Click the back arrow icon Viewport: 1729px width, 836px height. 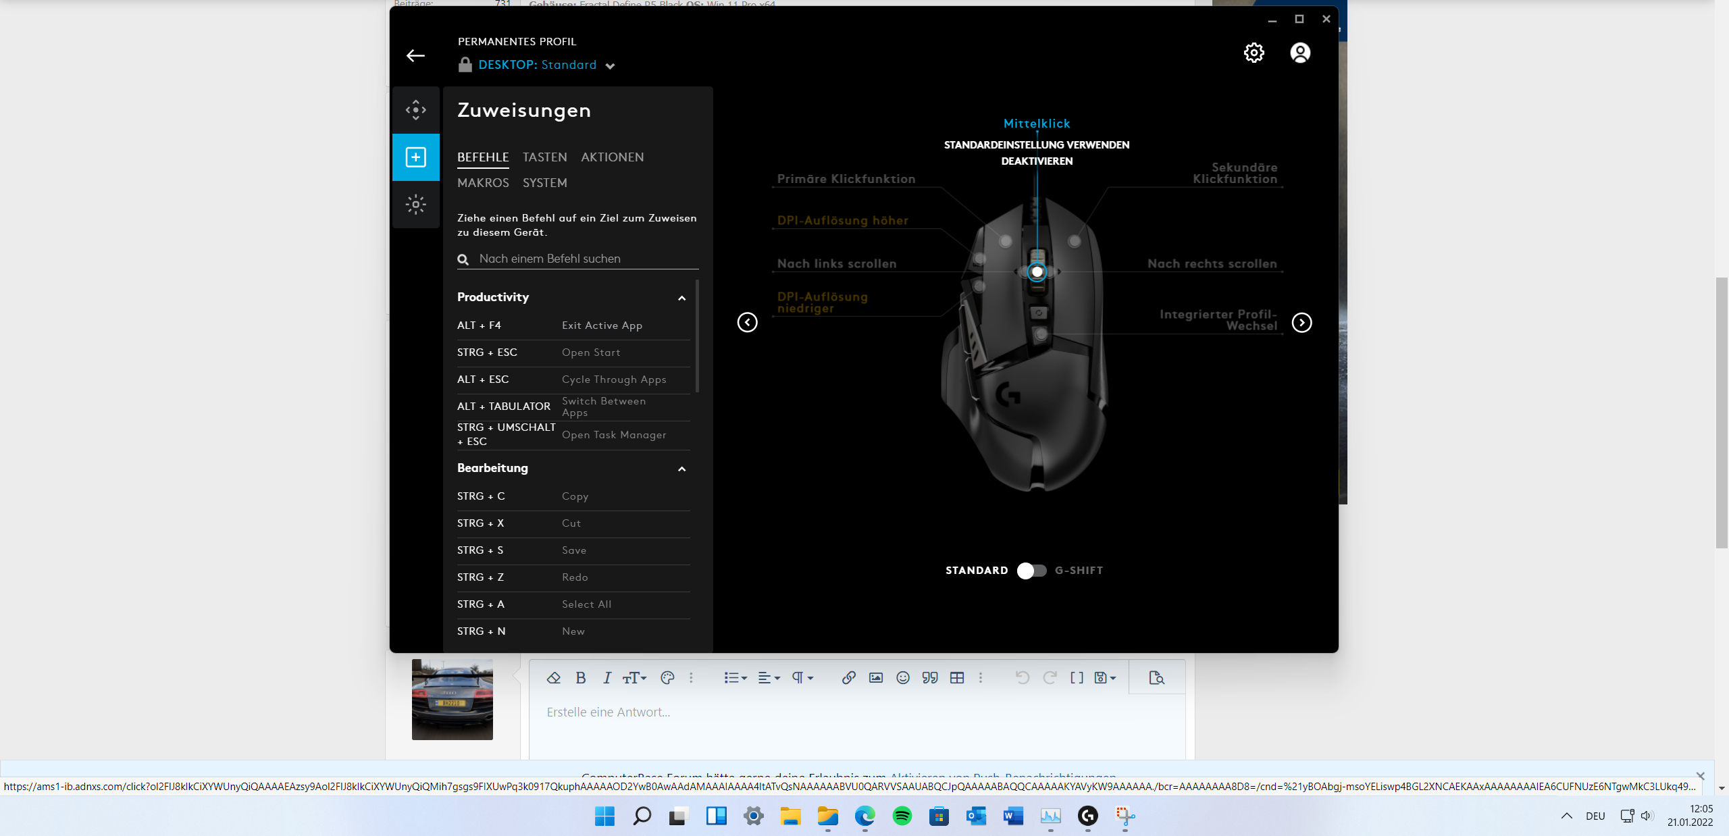415,56
